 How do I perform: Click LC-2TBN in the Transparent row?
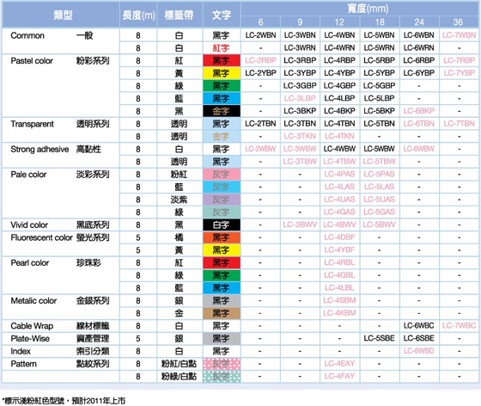click(260, 124)
